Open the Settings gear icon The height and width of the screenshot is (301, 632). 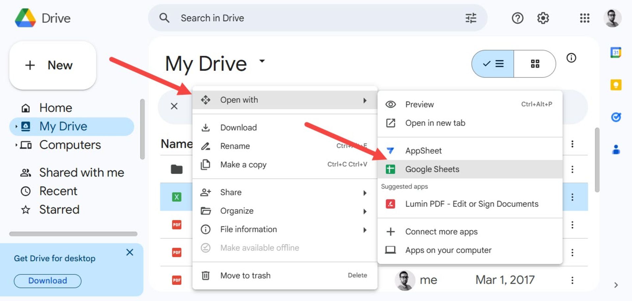pos(543,18)
